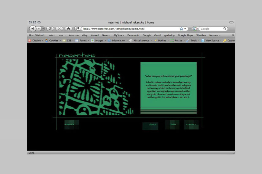Open the View Source toolbar menu

(x=212, y=41)
